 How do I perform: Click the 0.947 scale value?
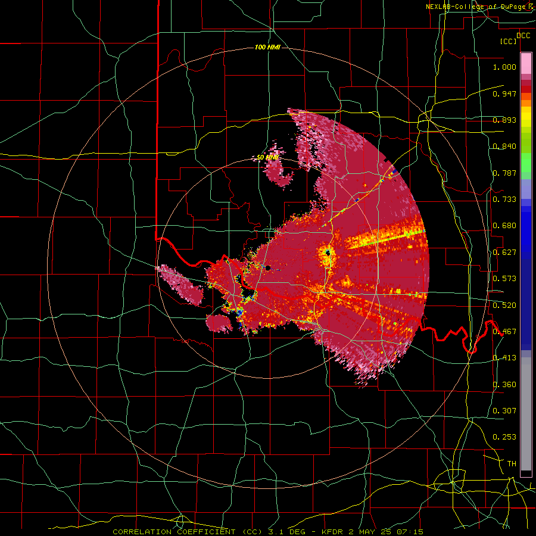pos(504,94)
